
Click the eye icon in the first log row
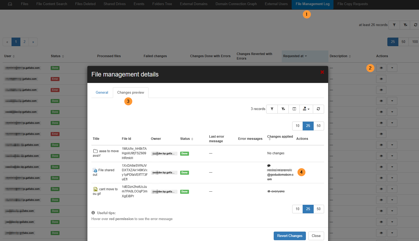381,68
